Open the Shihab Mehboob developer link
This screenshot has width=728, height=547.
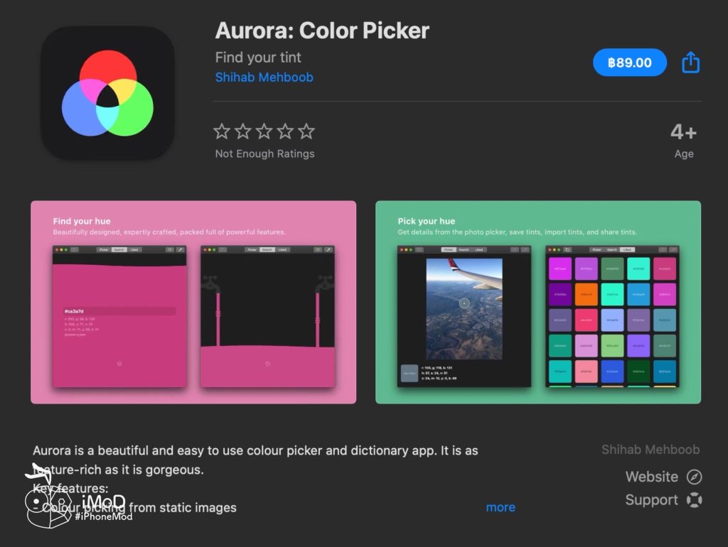click(264, 77)
